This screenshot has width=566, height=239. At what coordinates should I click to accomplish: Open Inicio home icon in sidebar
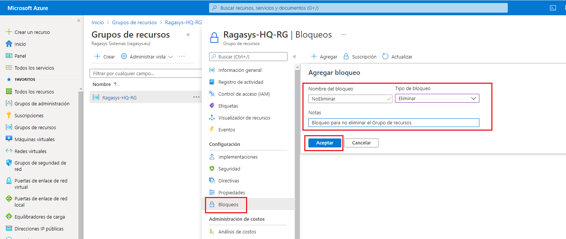pos(9,44)
